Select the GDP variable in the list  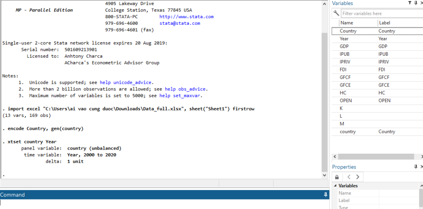(344, 47)
